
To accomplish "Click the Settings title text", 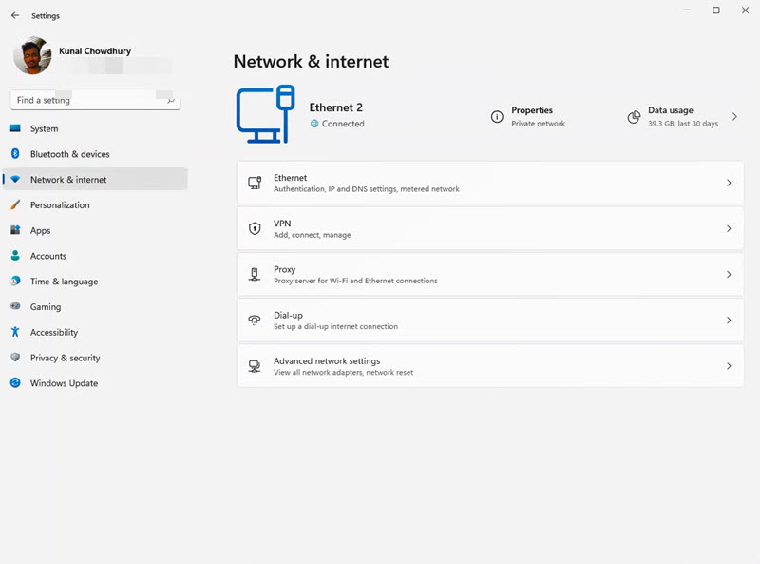I will tap(46, 15).
